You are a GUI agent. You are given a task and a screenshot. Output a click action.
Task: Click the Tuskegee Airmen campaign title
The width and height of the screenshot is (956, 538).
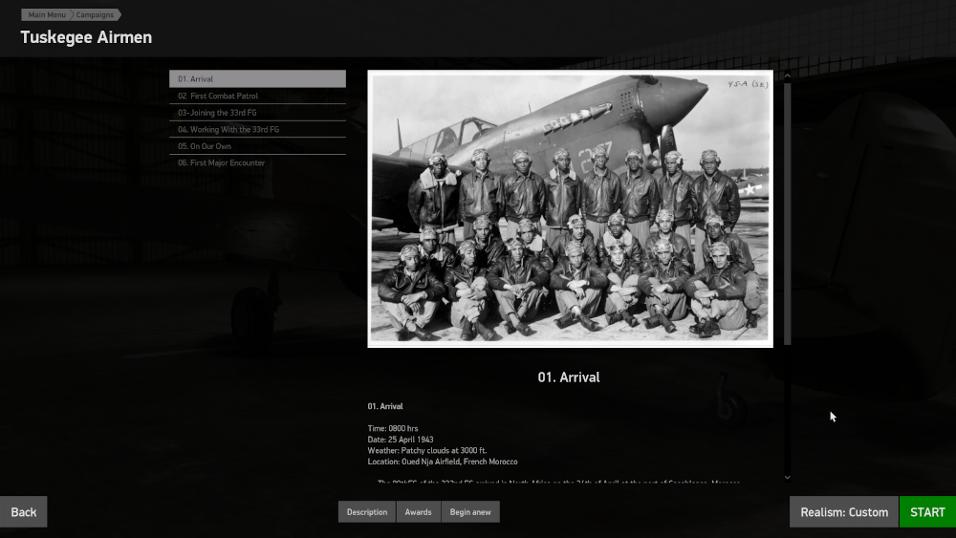[x=86, y=37]
